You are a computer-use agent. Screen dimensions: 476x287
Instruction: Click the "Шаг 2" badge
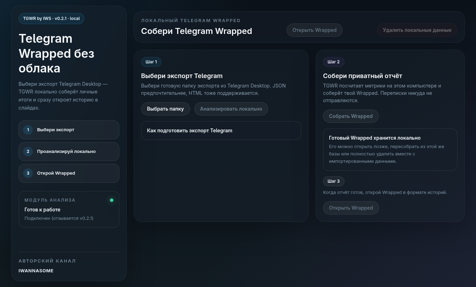pos(334,62)
